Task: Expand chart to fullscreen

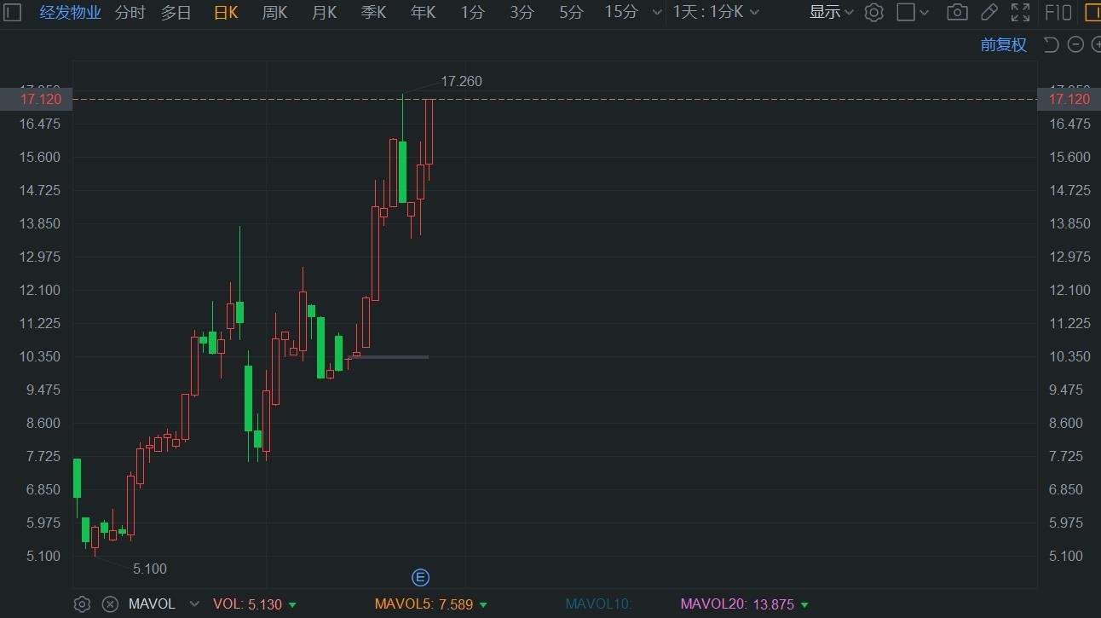Action: 1019,12
